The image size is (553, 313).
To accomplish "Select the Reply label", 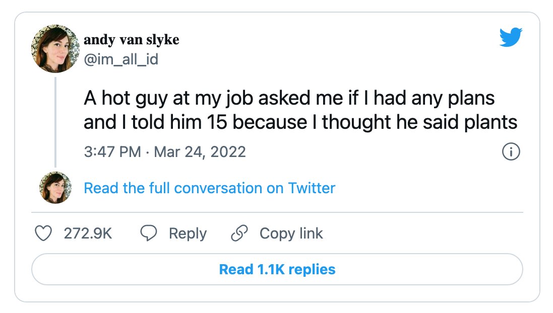I will coord(188,234).
